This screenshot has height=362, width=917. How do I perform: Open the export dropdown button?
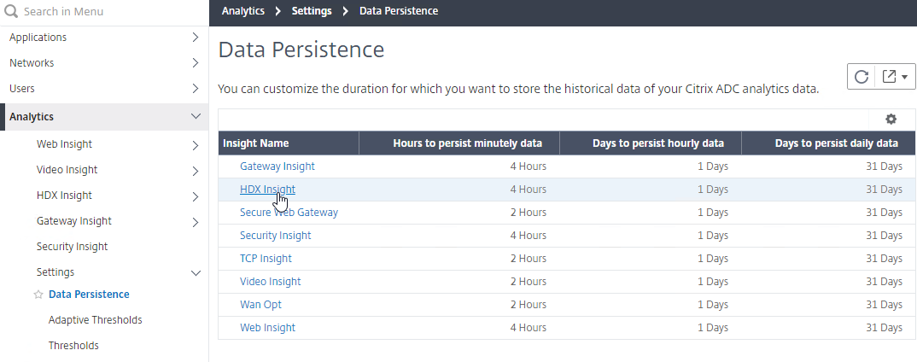point(894,77)
